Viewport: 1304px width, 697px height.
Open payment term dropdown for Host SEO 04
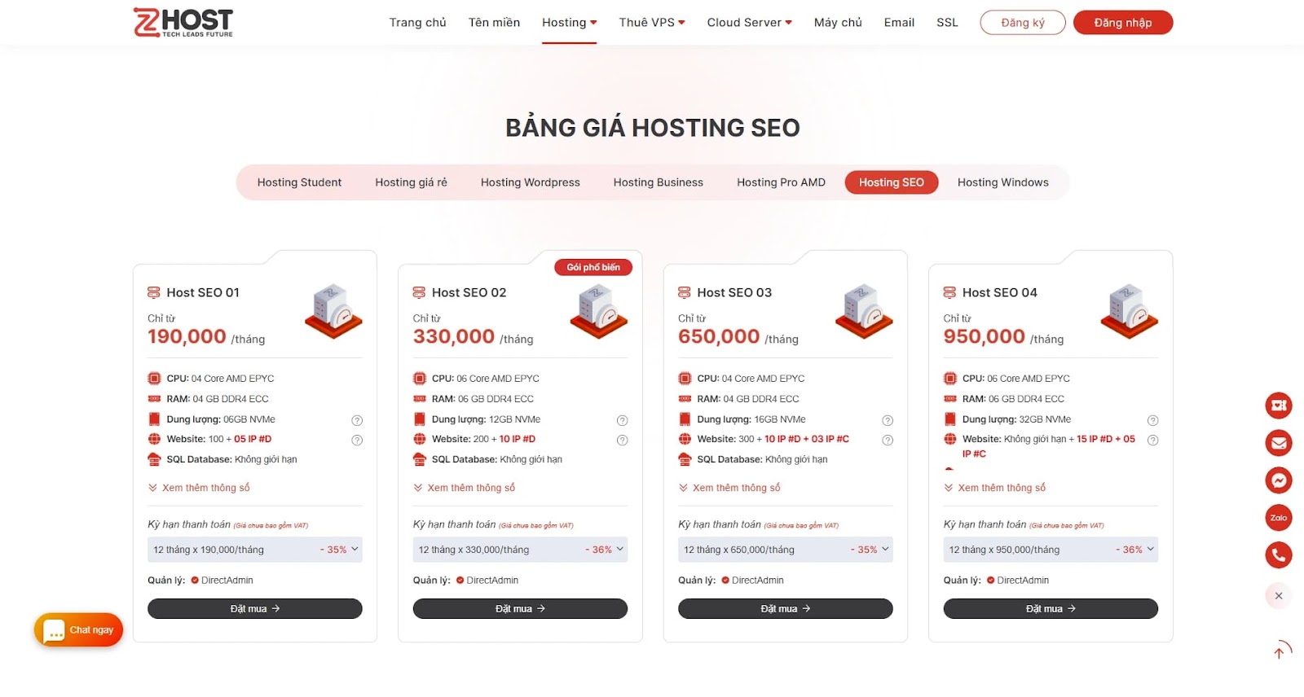pos(1051,550)
